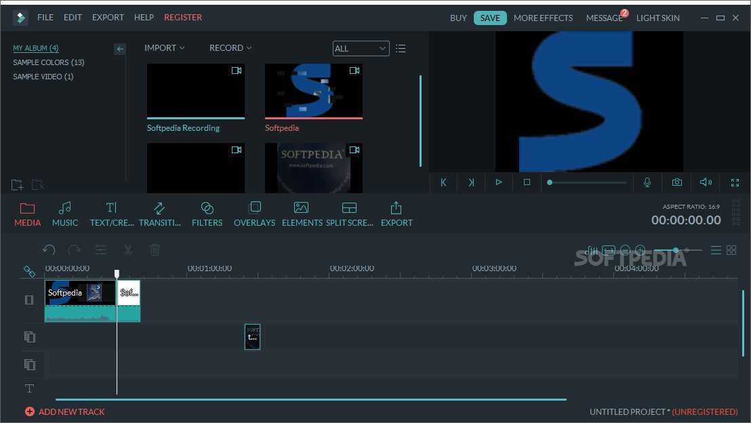This screenshot has height=423, width=751.
Task: Click the EXPORT toolbar button
Action: (397, 214)
